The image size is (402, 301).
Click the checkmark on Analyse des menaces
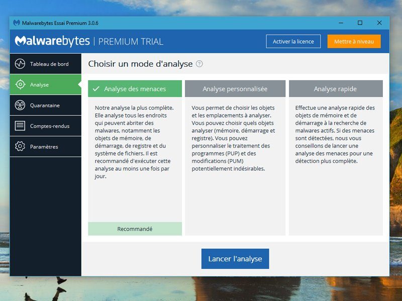[96, 89]
